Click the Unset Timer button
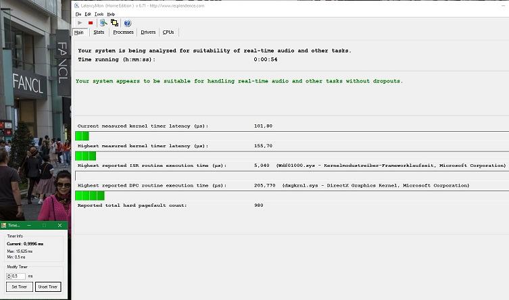This screenshot has width=509, height=300. point(48,286)
